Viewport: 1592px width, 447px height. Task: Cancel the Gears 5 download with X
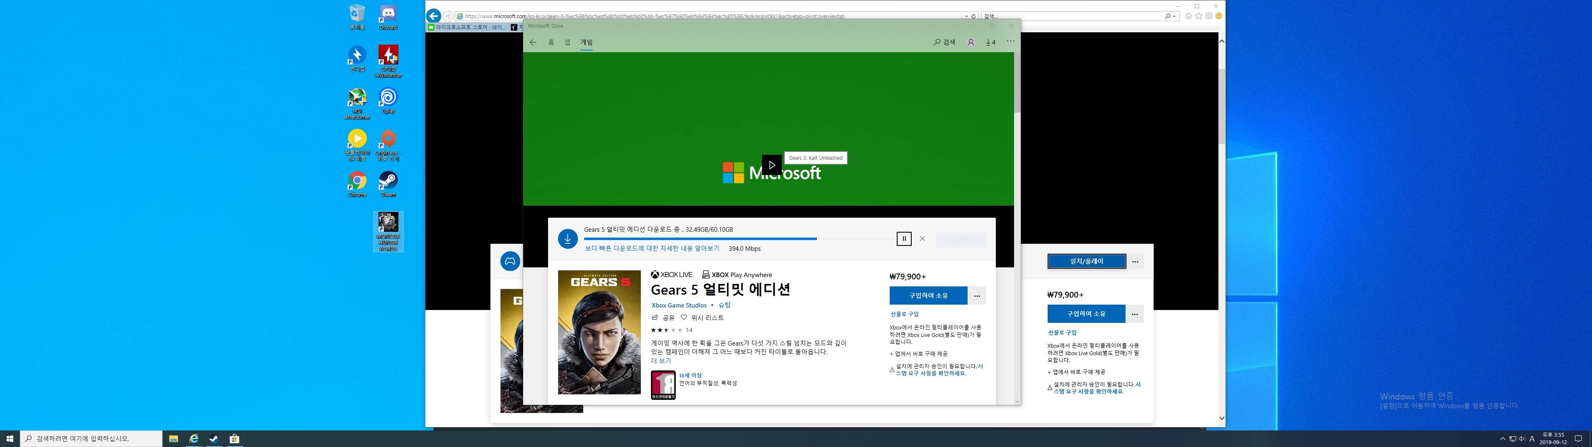(x=922, y=239)
